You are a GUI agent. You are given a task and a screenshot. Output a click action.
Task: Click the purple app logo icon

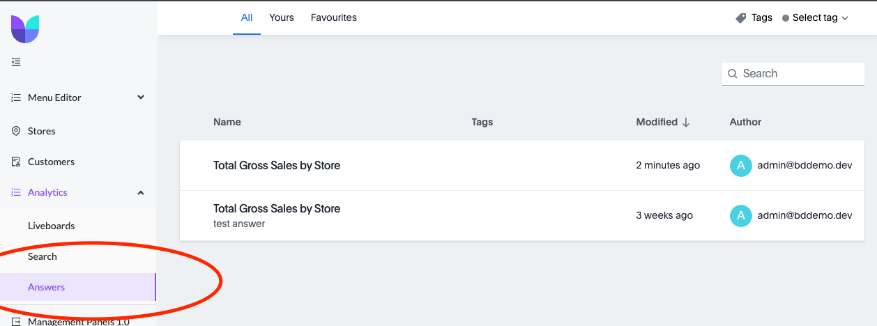25,29
